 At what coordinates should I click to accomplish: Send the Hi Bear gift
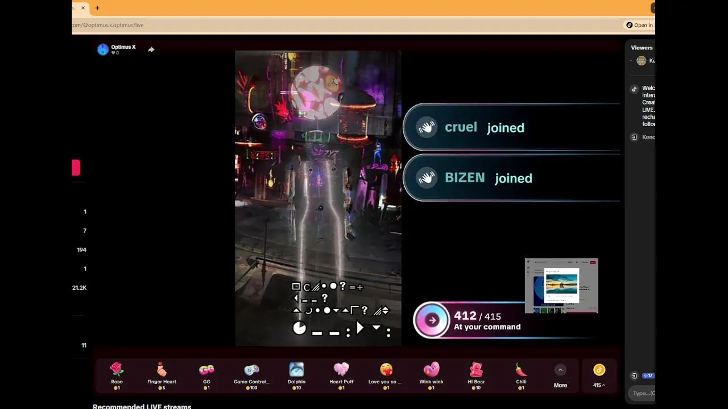point(476,375)
